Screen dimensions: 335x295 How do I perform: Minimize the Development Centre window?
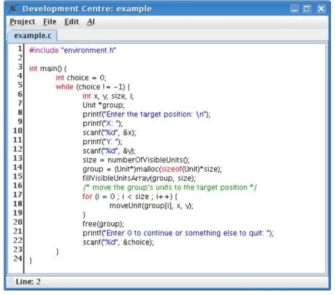(294, 9)
